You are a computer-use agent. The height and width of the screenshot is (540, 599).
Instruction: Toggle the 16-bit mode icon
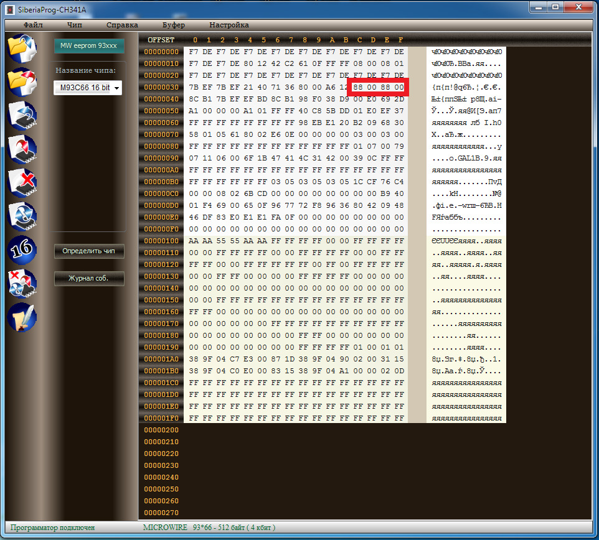tap(22, 250)
